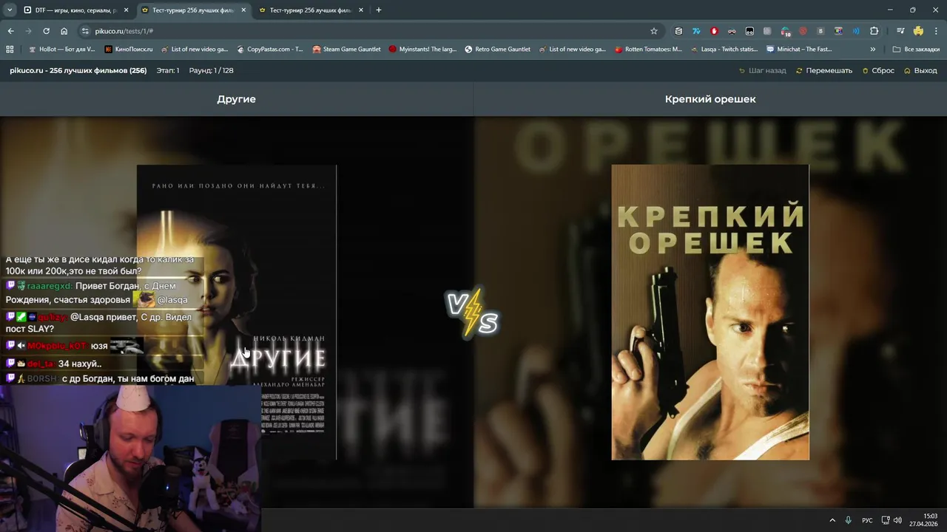Click Перемешать to shuffle
Screen dimensions: 947x532
point(823,71)
